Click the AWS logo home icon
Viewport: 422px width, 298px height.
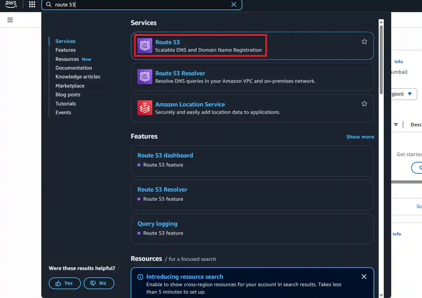11,4
